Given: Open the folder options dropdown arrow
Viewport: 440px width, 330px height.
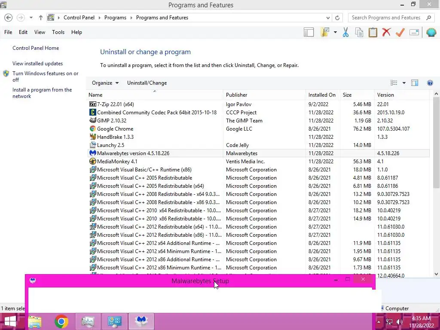Looking at the screenshot, I should [335, 32].
